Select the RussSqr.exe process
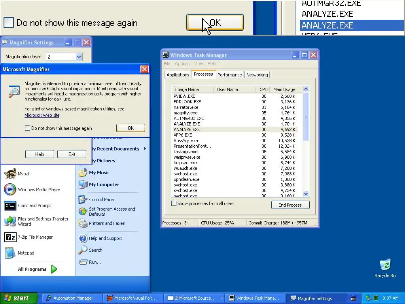This screenshot has height=304, width=405. (x=235, y=141)
